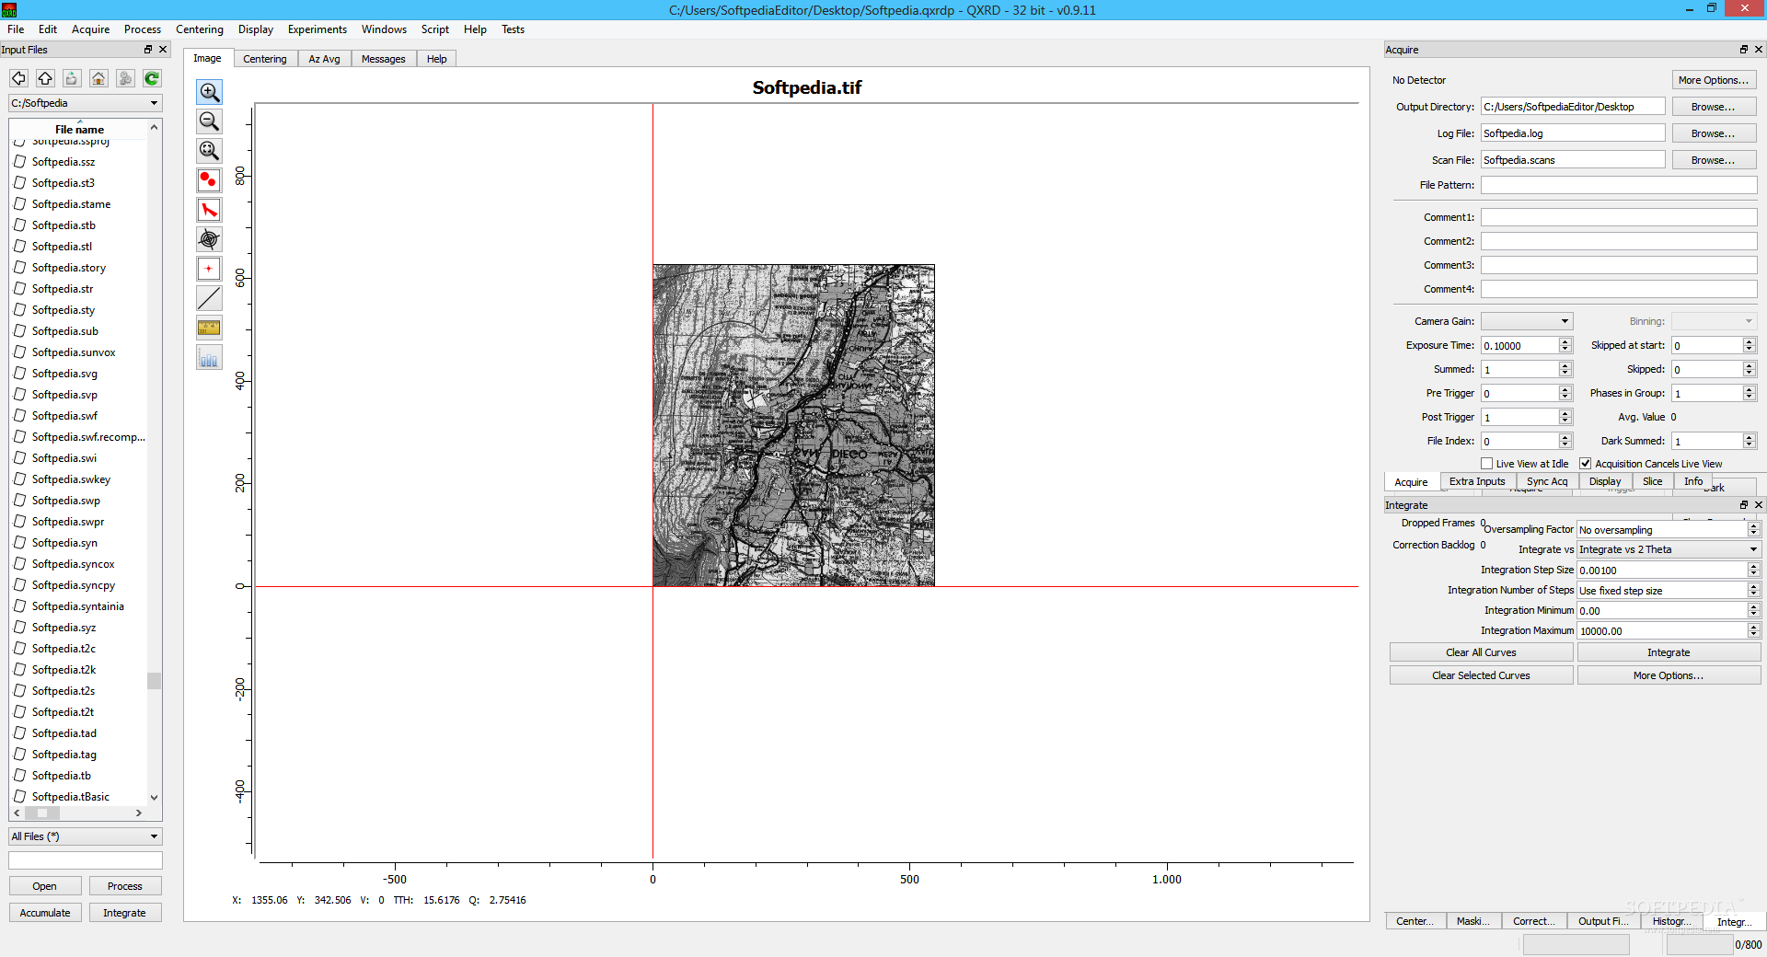Screen dimensions: 1767x957
Task: Click the Comment1 input field
Action: tap(1619, 217)
